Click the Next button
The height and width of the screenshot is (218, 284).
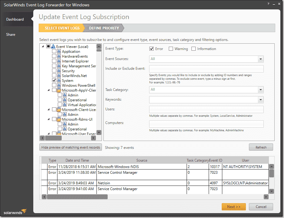233,207
